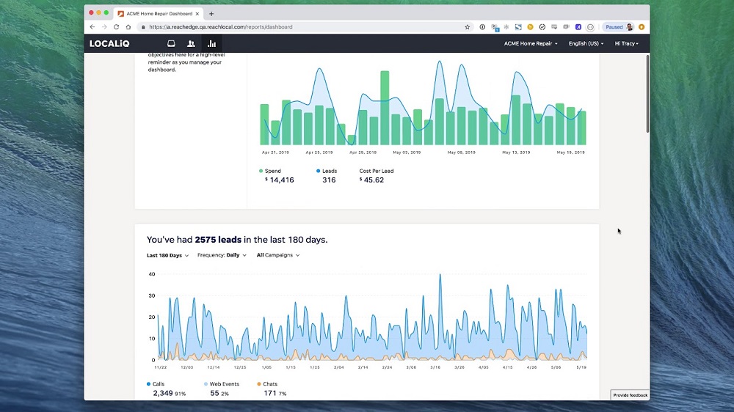Click the $14,416 spend value
This screenshot has height=412, width=734.
[280, 180]
